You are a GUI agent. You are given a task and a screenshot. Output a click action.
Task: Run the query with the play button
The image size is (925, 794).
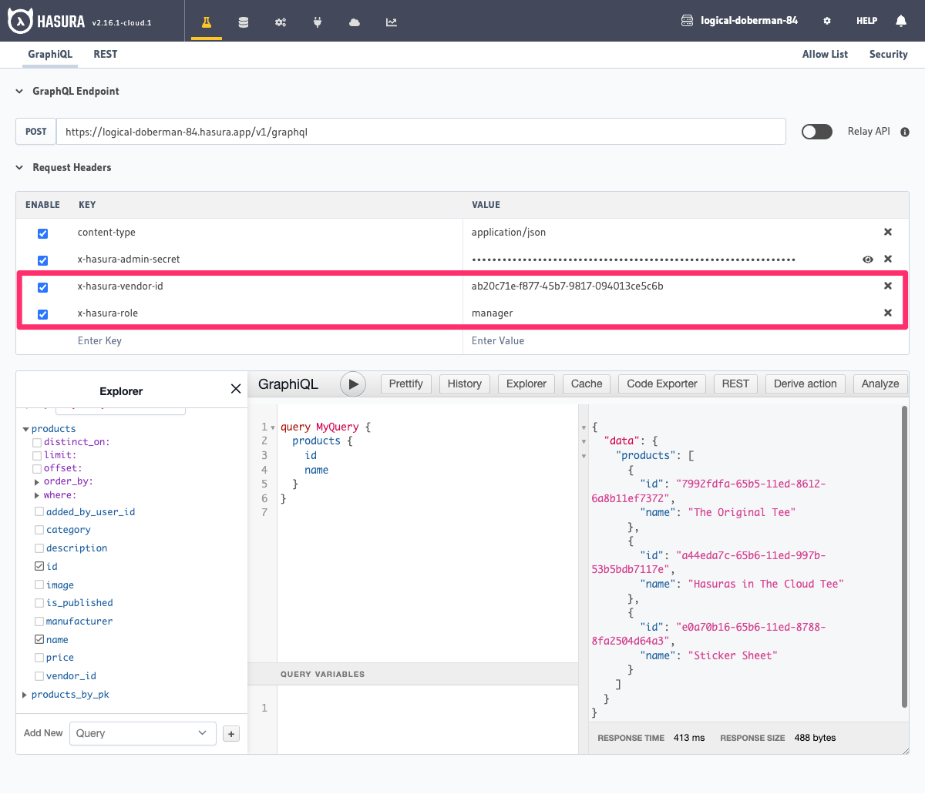tap(353, 384)
